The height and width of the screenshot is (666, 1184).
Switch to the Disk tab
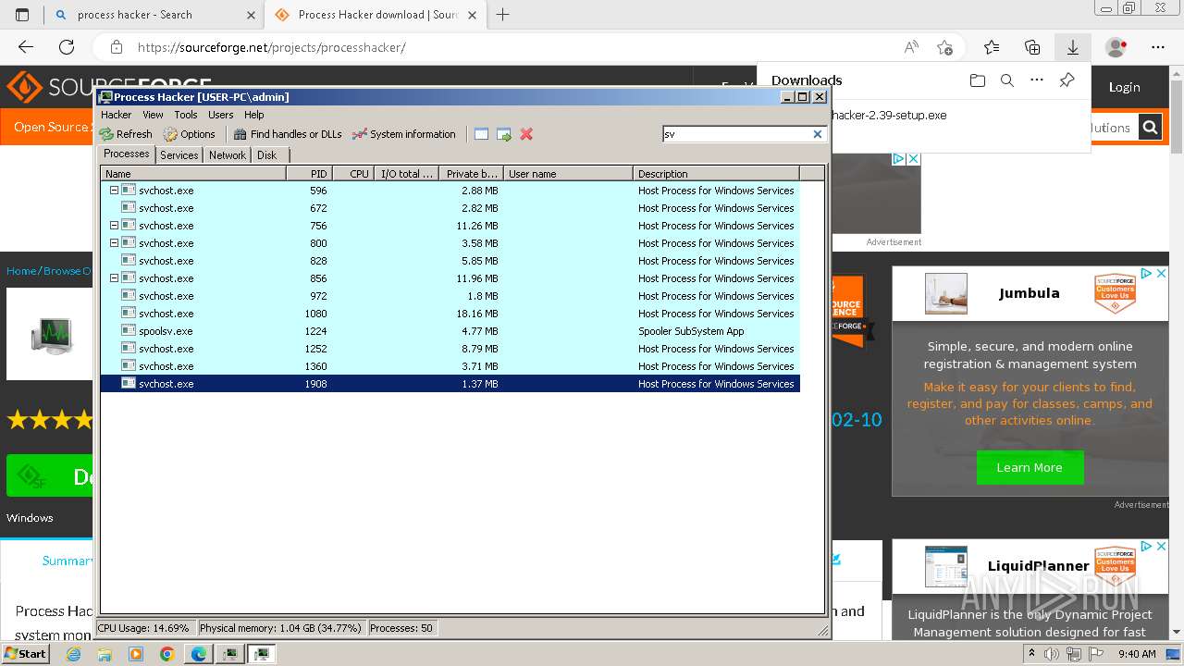(x=267, y=155)
